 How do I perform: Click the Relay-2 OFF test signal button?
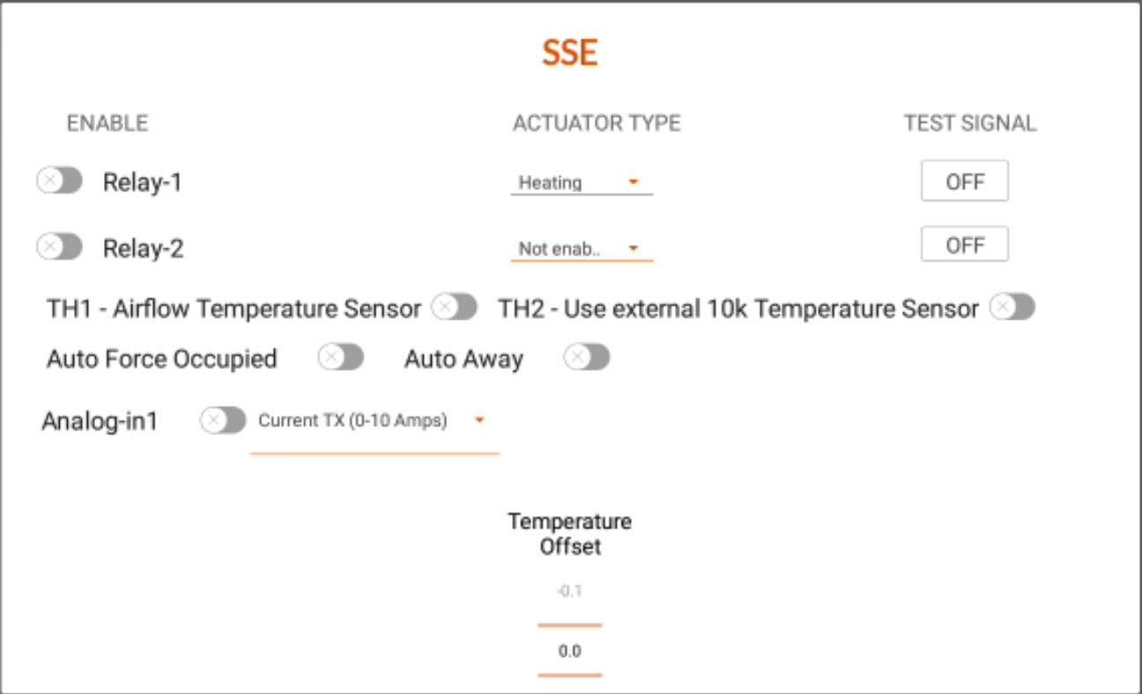pyautogui.click(x=965, y=245)
